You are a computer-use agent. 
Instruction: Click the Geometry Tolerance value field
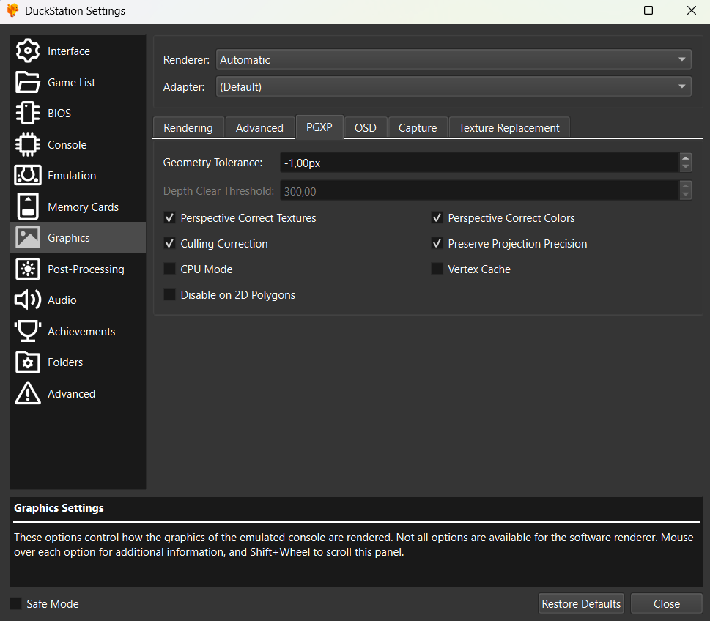tap(480, 163)
